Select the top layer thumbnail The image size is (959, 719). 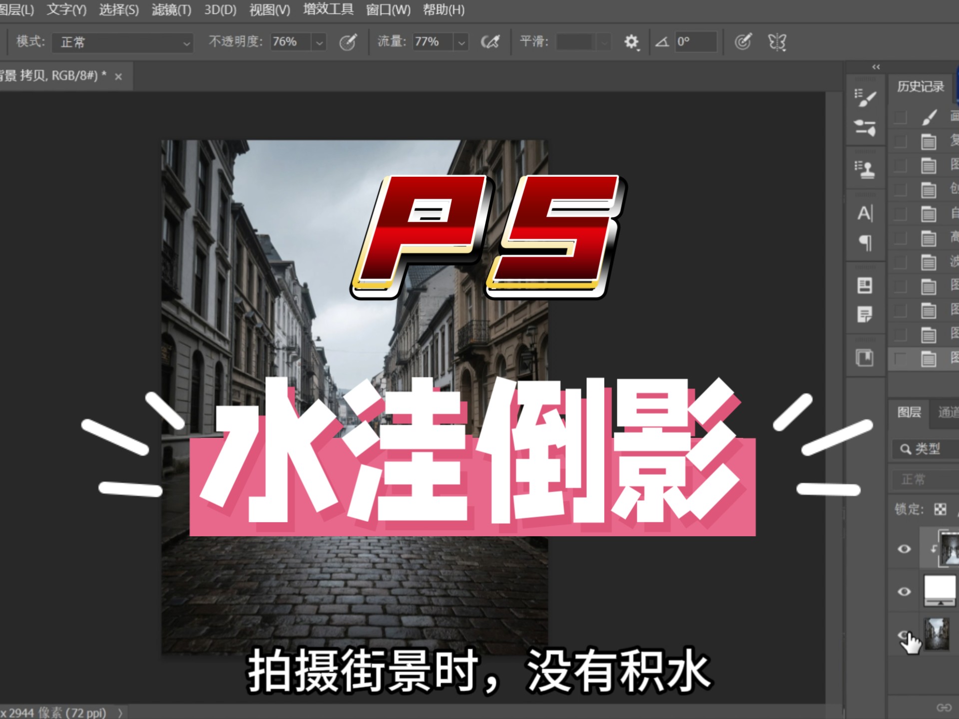click(949, 549)
